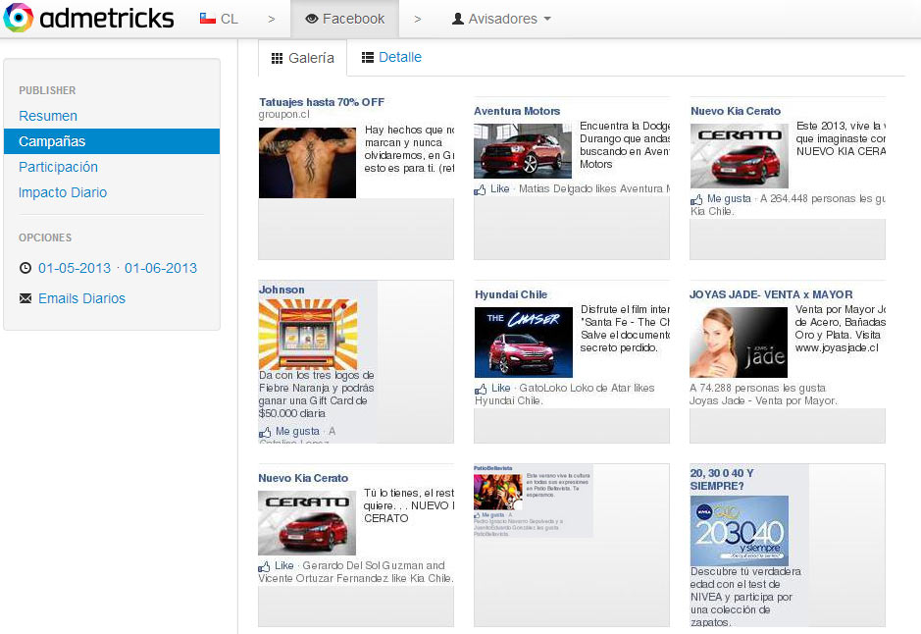Image resolution: width=921 pixels, height=634 pixels.
Task: Click the www.joyasjade.cl text
Action: (x=837, y=347)
